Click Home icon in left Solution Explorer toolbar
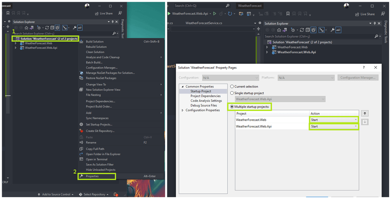Viewport: 391px width, 199px height. click(27, 28)
